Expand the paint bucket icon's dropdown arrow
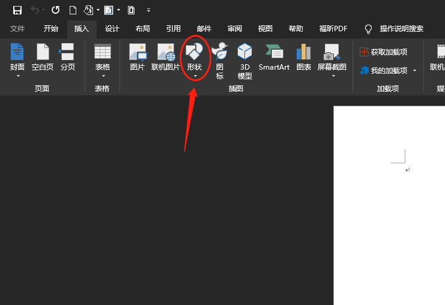Viewport: 445px width, 305px height. (98, 10)
